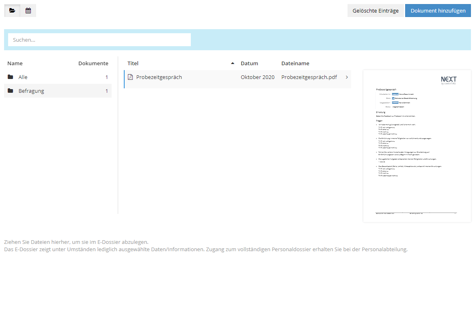This screenshot has height=316, width=475.
Task: Switch to the folder view icon
Action: pyautogui.click(x=12, y=11)
